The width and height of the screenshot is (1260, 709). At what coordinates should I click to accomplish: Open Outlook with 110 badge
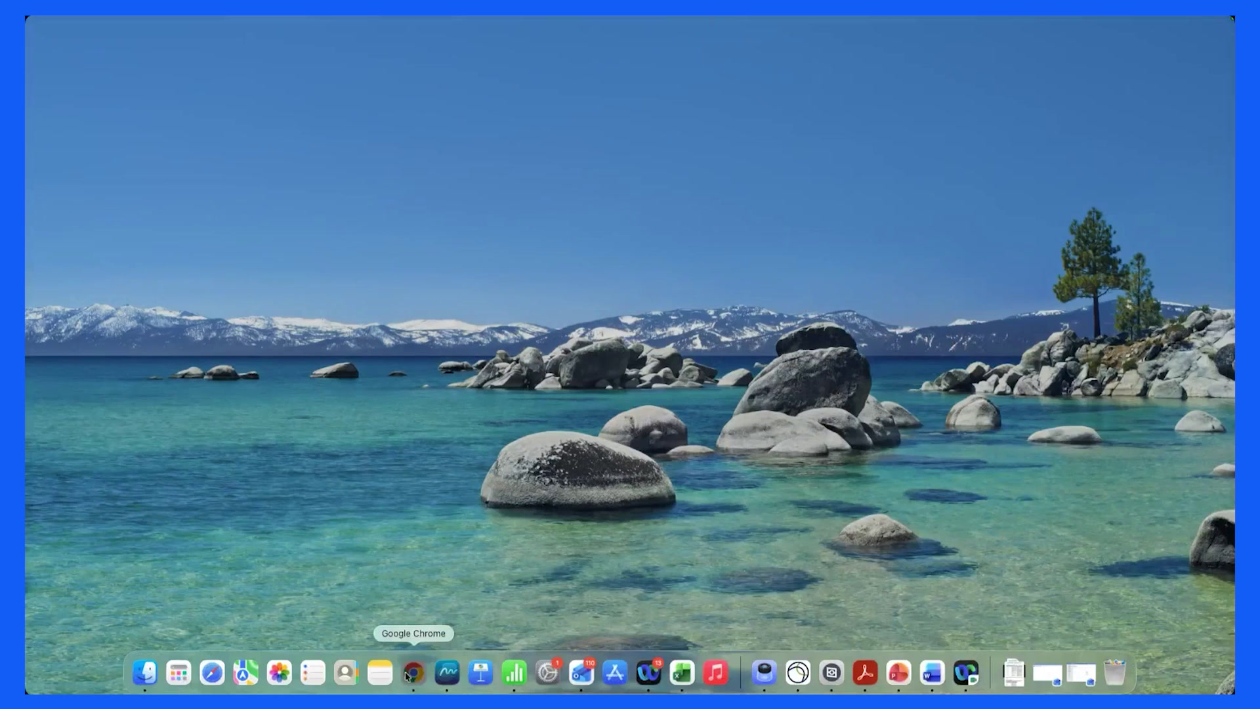[x=581, y=673]
